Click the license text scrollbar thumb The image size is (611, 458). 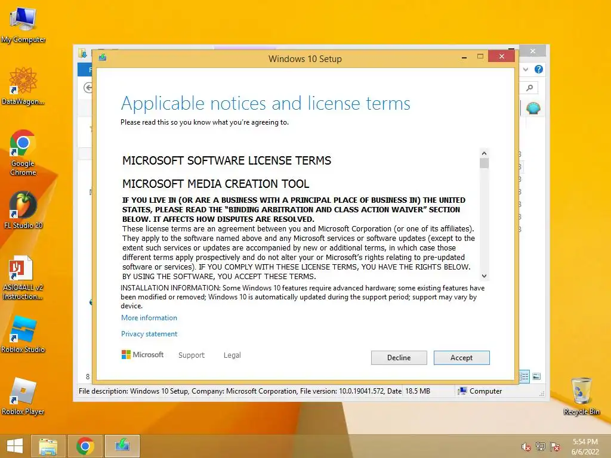click(x=484, y=163)
